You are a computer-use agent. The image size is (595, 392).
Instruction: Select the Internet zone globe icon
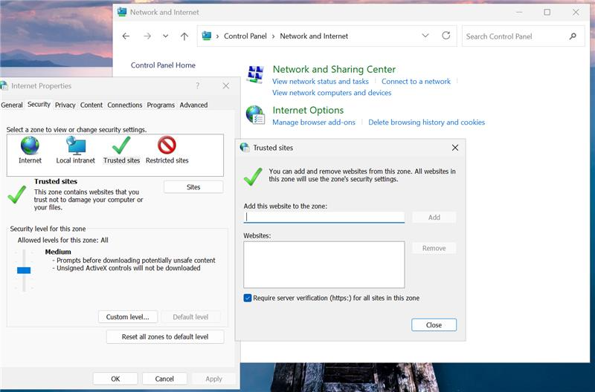[30, 146]
